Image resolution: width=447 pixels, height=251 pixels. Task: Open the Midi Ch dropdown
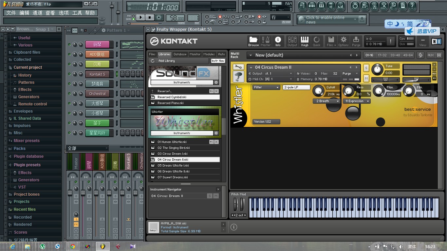tap(270, 79)
